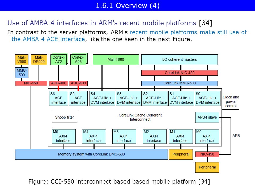
Task: Click the ADB-400 block under Cortex-A53
Action: pos(78,83)
